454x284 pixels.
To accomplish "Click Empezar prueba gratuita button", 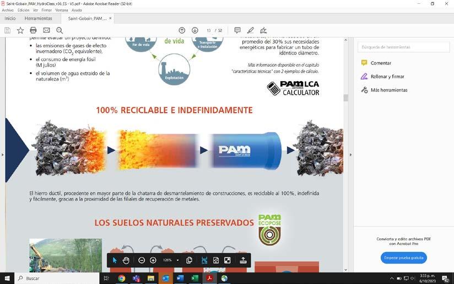I will [x=404, y=258].
